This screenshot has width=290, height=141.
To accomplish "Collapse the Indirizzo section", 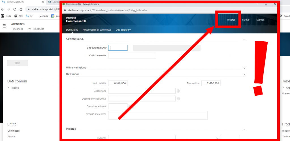I will 244,129.
